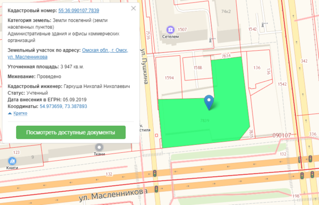Click cadastral block label 090107
The width and height of the screenshot is (319, 205).
(x=282, y=135)
